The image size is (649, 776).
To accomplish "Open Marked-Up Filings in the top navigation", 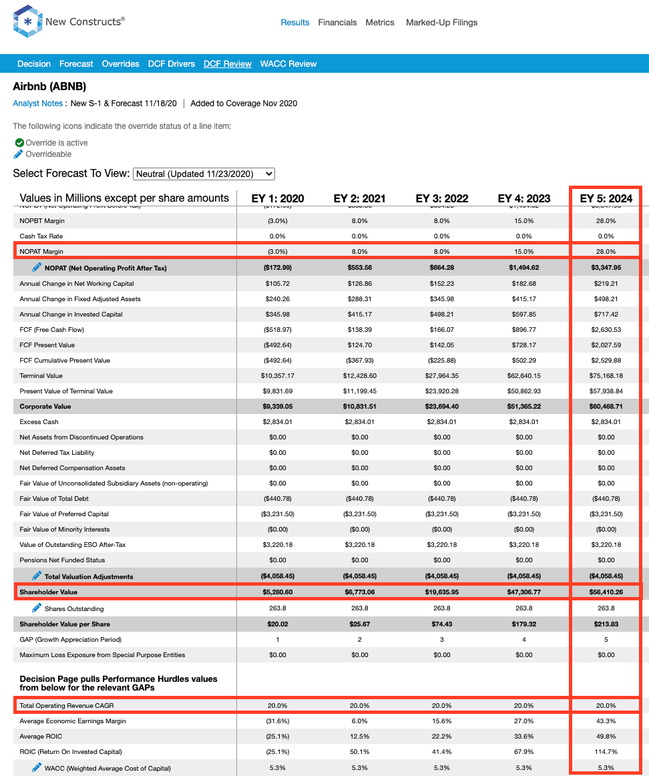I will click(442, 22).
